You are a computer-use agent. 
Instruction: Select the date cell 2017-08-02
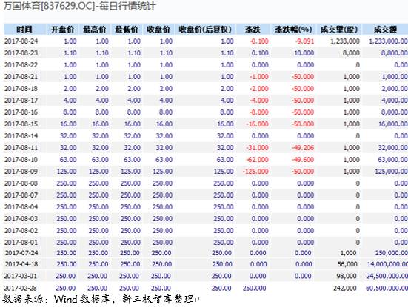21,230
